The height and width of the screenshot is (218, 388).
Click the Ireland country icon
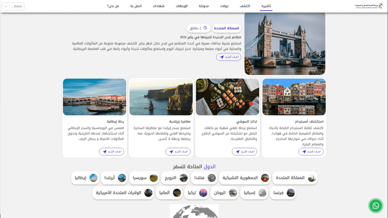(122, 178)
